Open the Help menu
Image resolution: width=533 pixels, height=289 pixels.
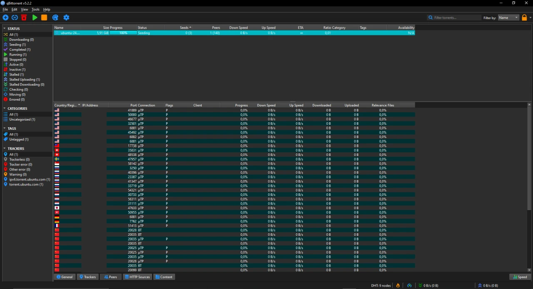point(47,9)
